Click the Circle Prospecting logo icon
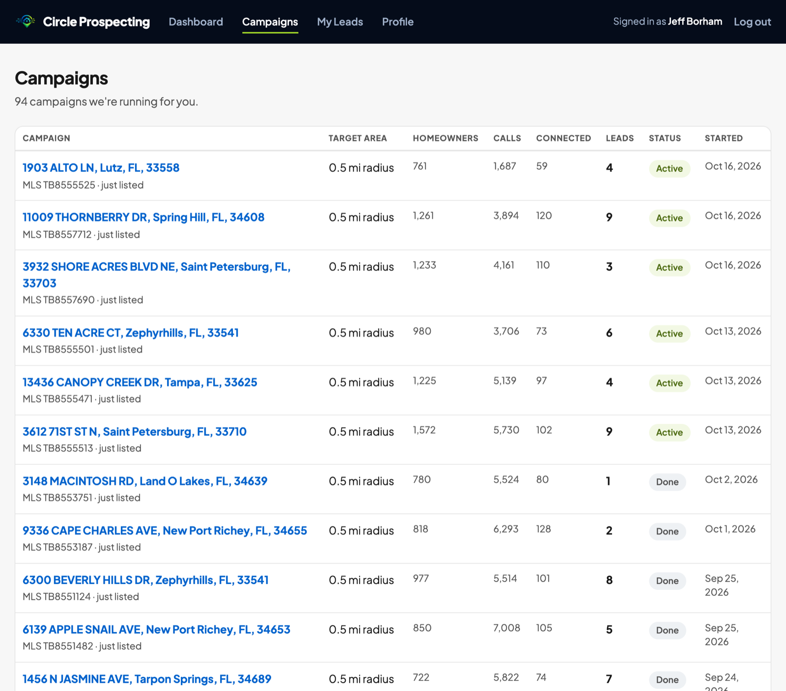 [26, 21]
